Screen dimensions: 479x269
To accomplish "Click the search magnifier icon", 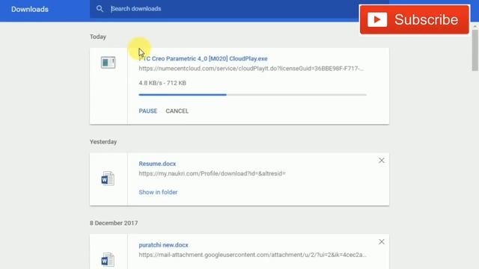I will 100,9.
